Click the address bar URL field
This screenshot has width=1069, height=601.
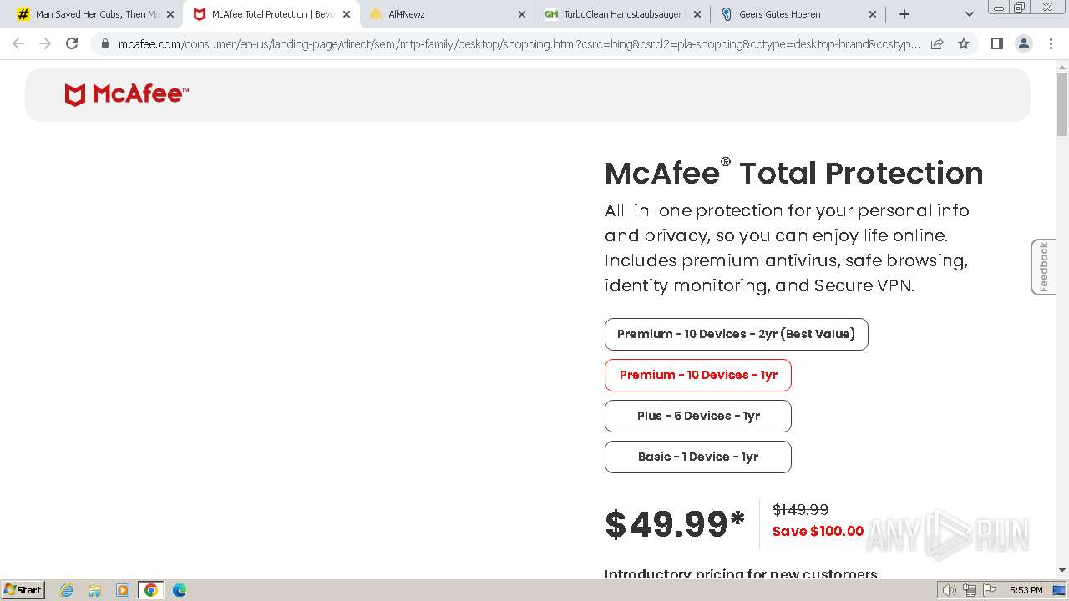click(518, 43)
